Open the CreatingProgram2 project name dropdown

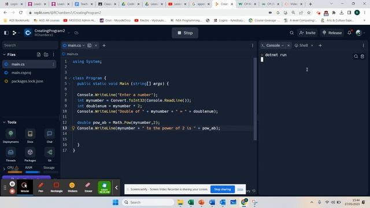coord(69,33)
